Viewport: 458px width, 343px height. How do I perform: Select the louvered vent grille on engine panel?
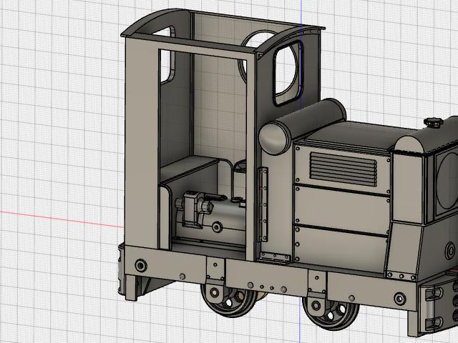coord(343,169)
